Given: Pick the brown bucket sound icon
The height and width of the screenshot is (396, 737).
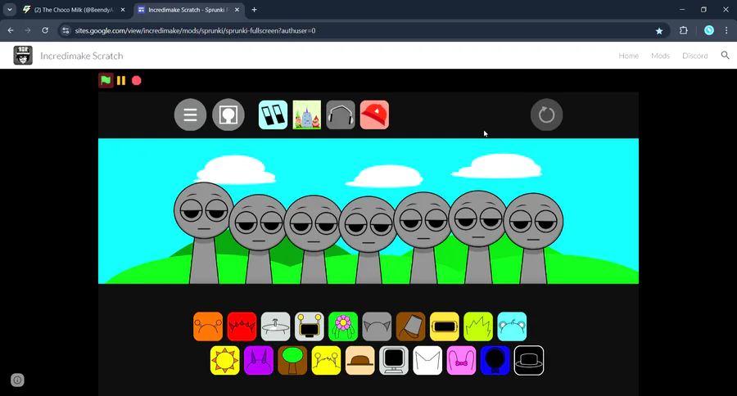Looking at the screenshot, I should 411,326.
